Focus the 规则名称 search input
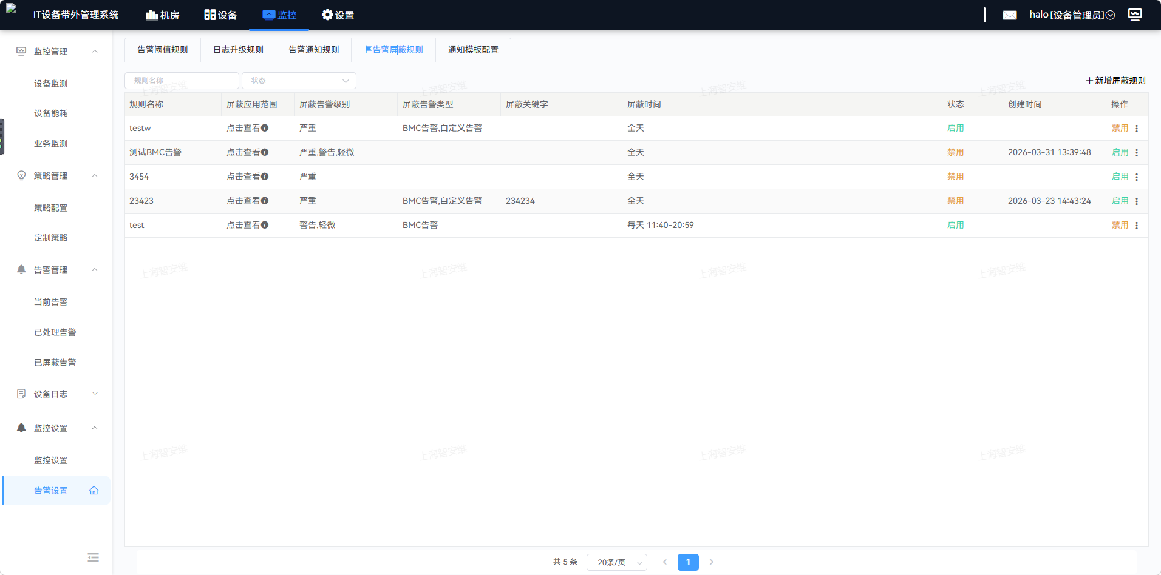The height and width of the screenshot is (575, 1161). point(182,81)
